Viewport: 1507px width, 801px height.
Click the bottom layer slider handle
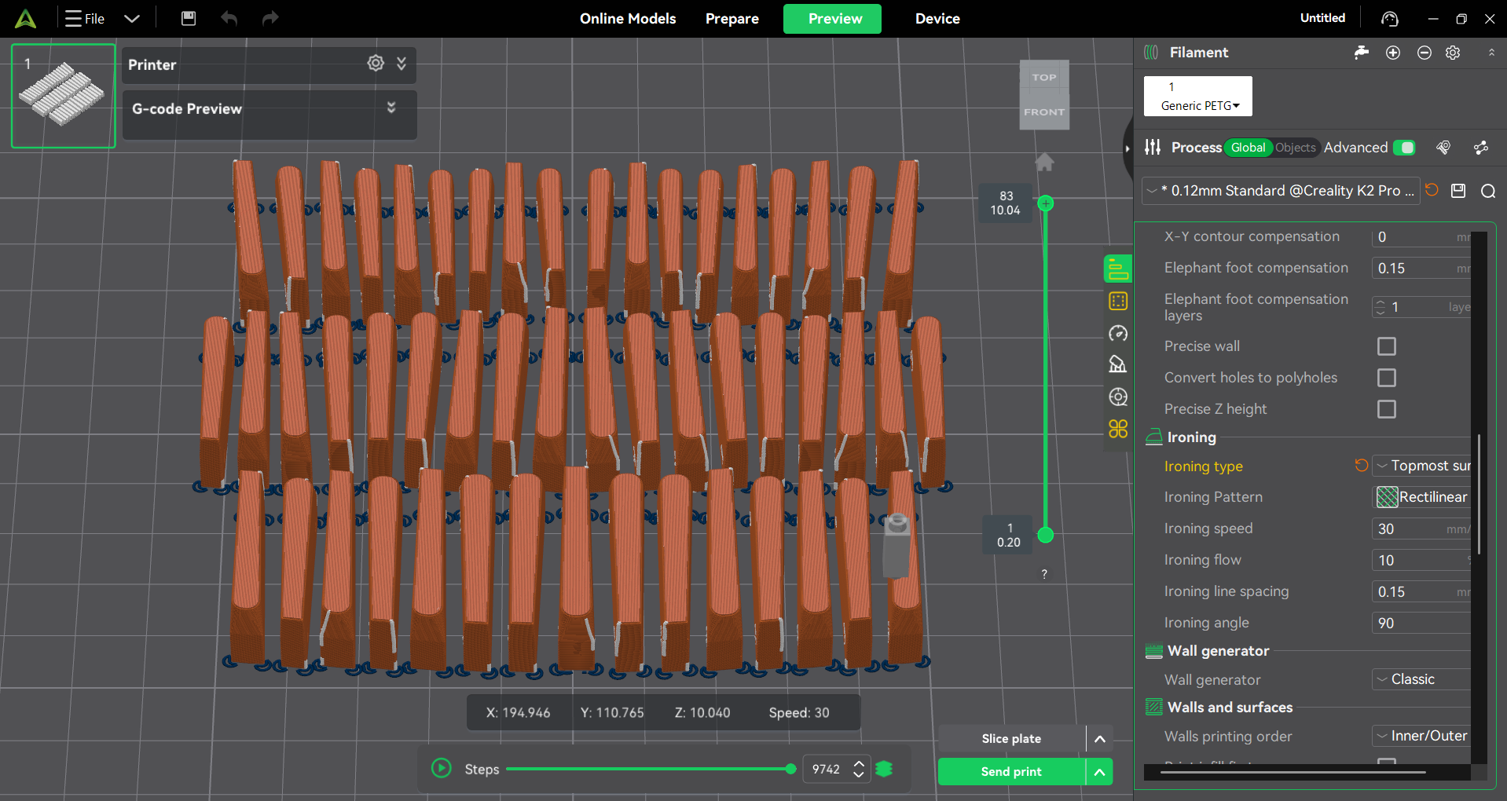(1045, 535)
